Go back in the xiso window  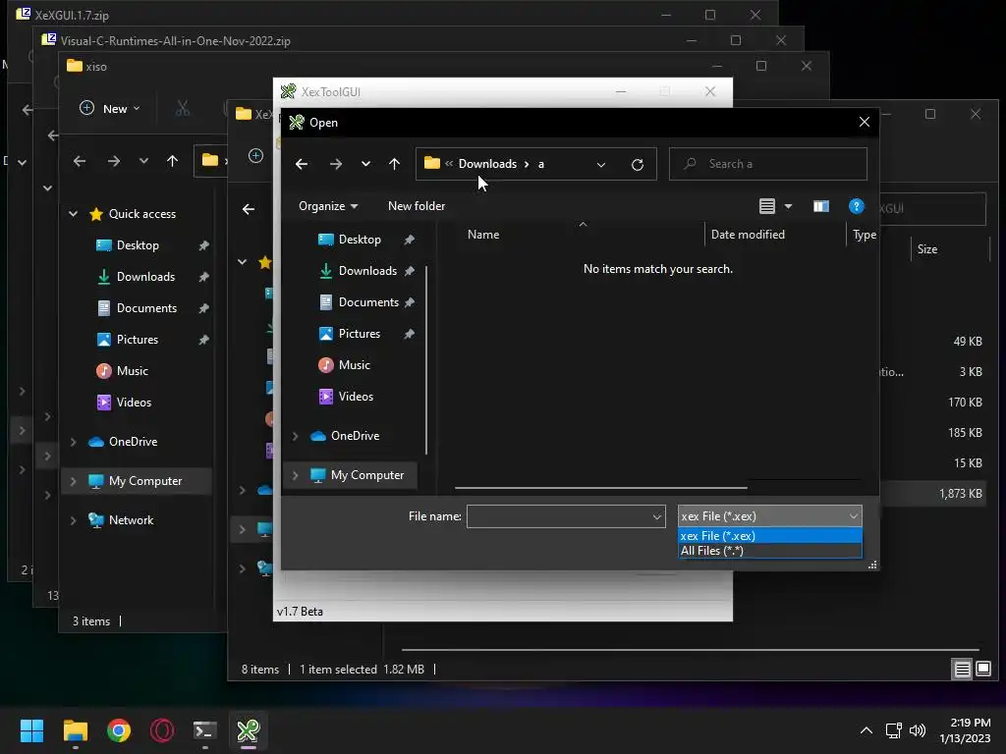coord(80,161)
